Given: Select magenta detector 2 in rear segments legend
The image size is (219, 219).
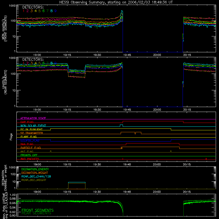Looking at the screenshot, I should (x=28, y=63).
